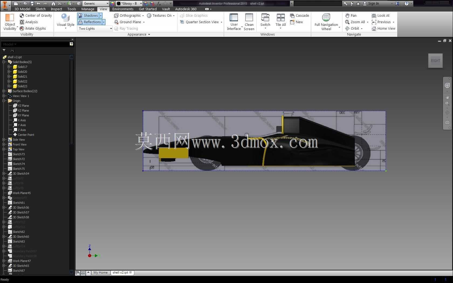Open a New window
This screenshot has height=283, width=453.
[296, 22]
